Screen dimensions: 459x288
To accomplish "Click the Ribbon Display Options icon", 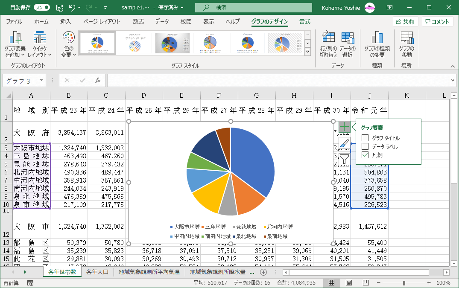I will [390, 8].
